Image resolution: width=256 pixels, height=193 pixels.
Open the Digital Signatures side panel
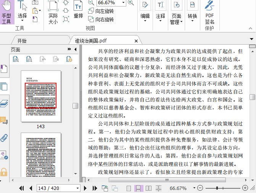4,155
